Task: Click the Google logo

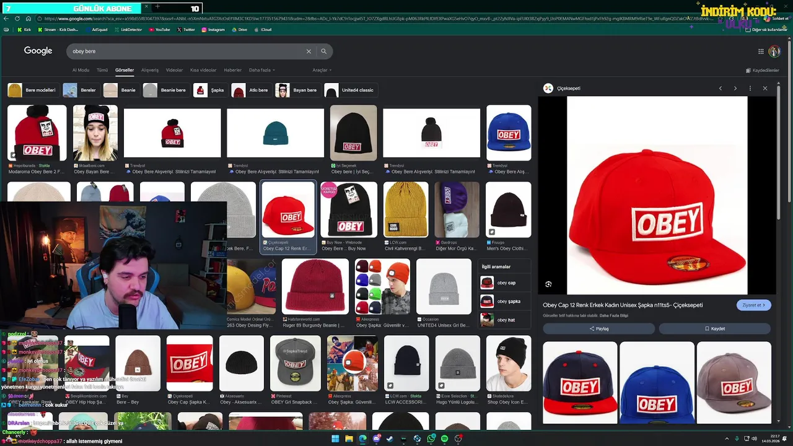Action: 38,51
